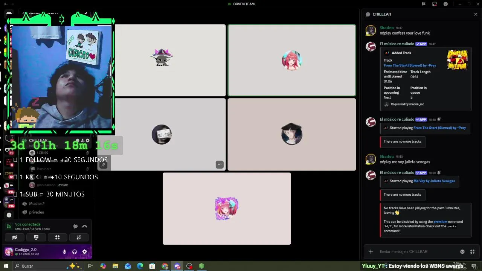Select the bottom pink-haired avatar tile
The width and height of the screenshot is (482, 271).
click(x=227, y=209)
